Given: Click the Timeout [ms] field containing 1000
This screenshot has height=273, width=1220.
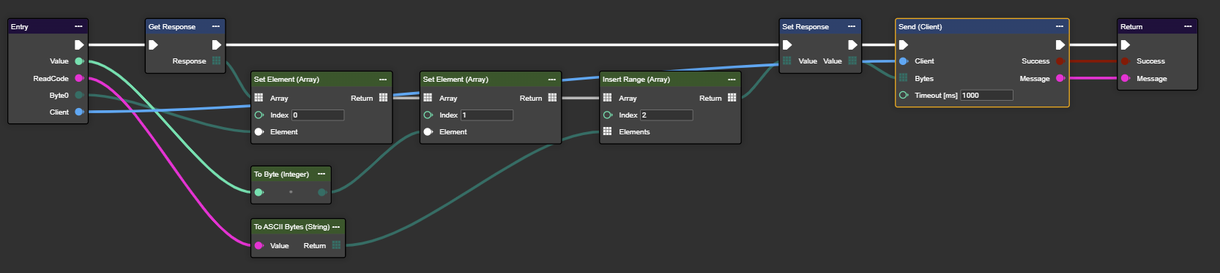Looking at the screenshot, I should [x=986, y=95].
